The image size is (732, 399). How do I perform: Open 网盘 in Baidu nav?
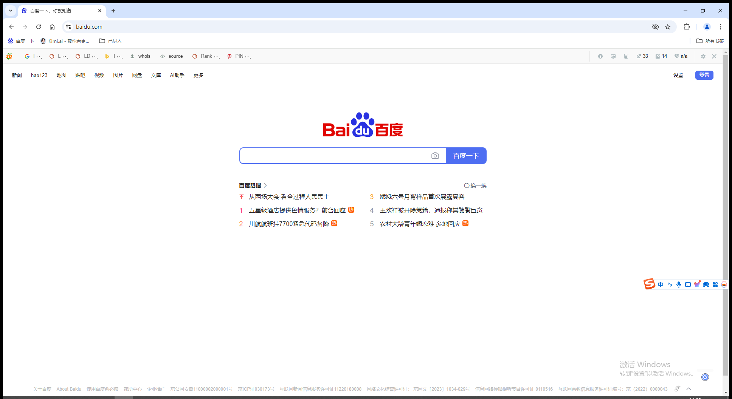point(137,75)
